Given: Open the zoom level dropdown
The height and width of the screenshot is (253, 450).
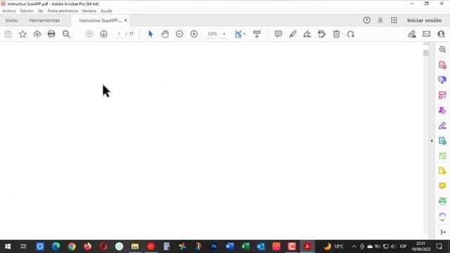Looking at the screenshot, I should [x=224, y=34].
